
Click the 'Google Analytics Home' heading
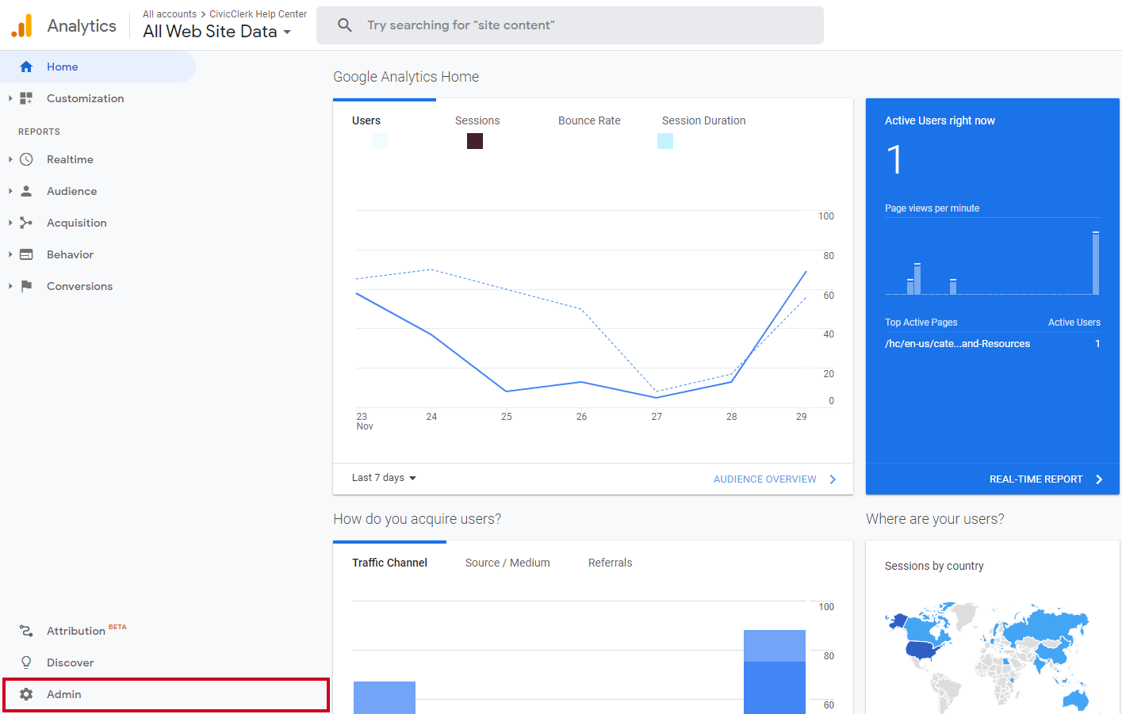point(406,77)
